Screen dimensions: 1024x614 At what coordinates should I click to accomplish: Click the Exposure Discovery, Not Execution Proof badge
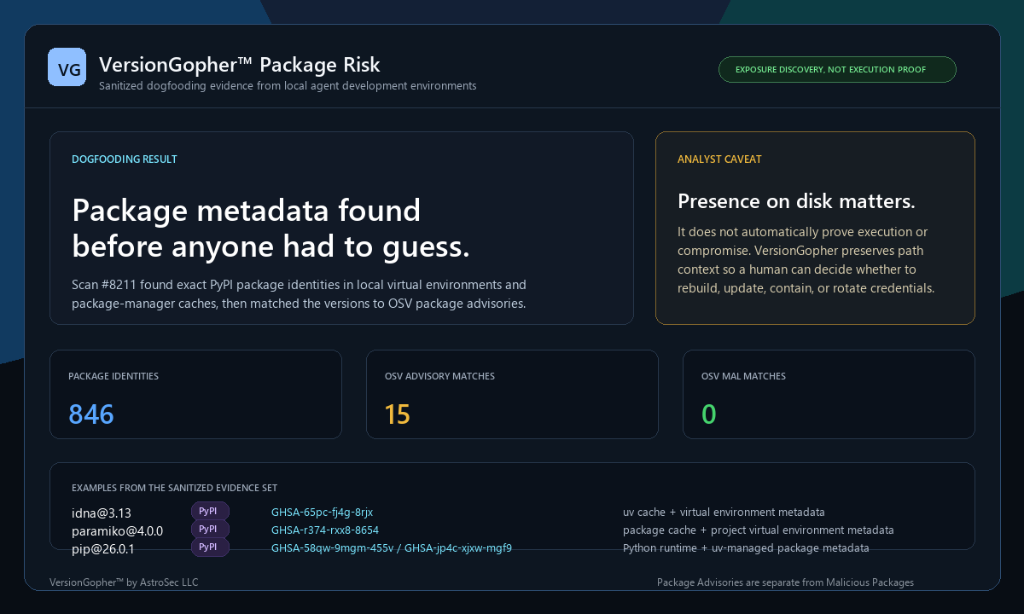837,70
